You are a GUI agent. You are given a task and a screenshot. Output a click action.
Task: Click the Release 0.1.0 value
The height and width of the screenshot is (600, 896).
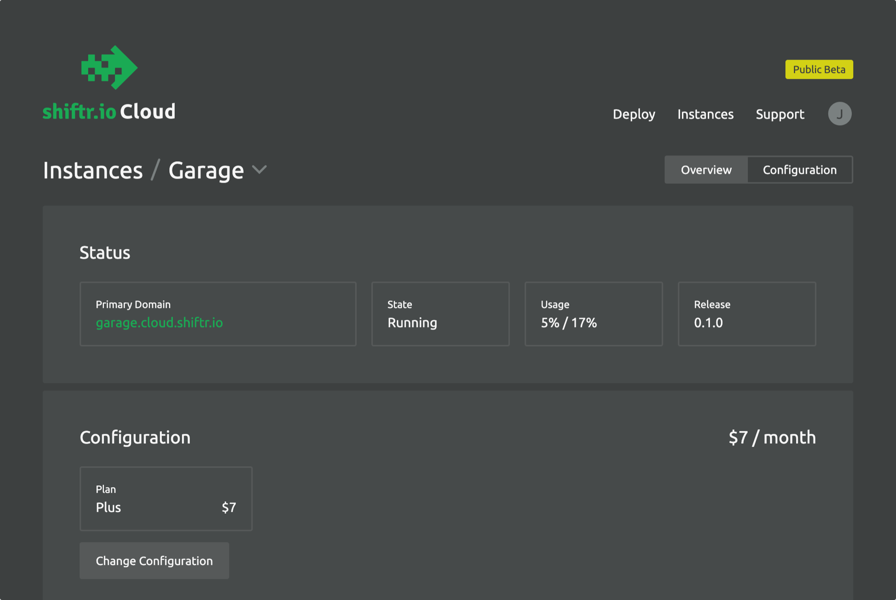pyautogui.click(x=708, y=322)
